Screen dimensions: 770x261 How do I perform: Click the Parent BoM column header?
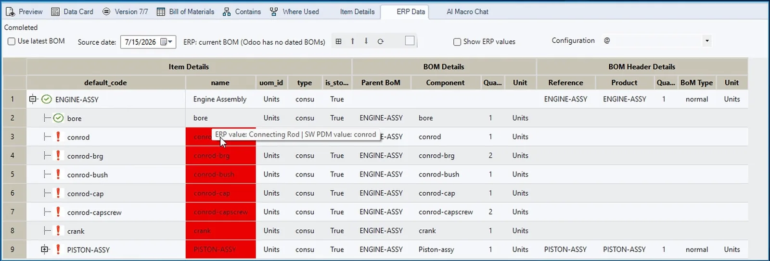(381, 83)
